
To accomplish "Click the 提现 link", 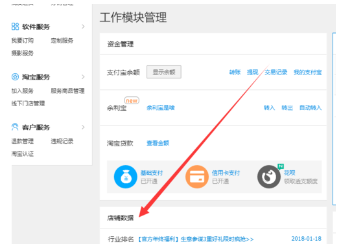I will tap(252, 72).
